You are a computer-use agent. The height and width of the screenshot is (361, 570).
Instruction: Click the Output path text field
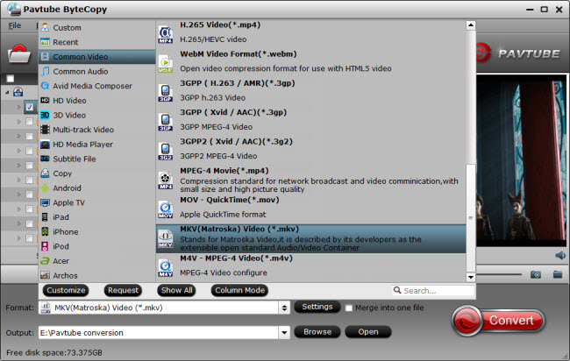(x=159, y=332)
